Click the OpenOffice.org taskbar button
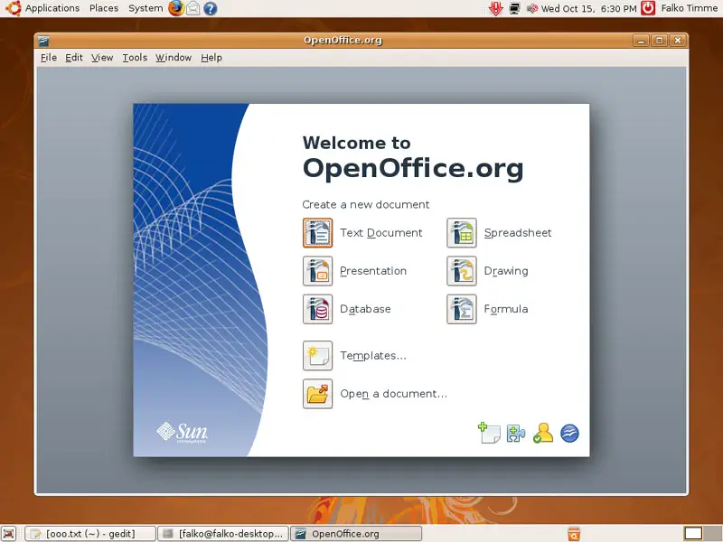This screenshot has width=723, height=542. pyautogui.click(x=356, y=534)
